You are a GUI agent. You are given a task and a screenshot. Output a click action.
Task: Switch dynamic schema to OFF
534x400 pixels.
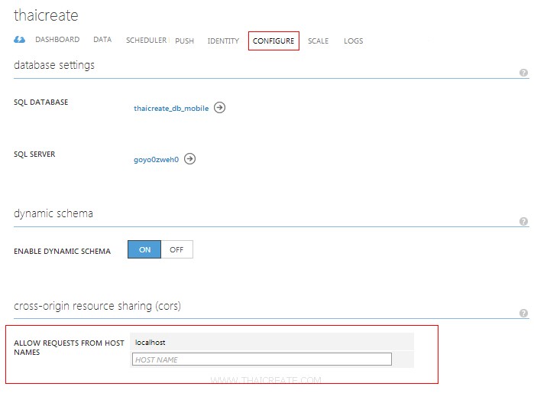176,249
